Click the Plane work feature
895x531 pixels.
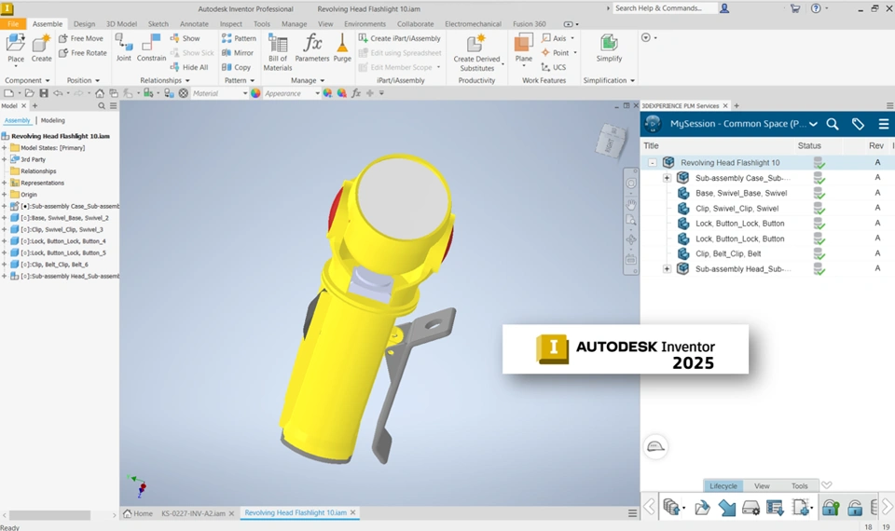coord(523,48)
